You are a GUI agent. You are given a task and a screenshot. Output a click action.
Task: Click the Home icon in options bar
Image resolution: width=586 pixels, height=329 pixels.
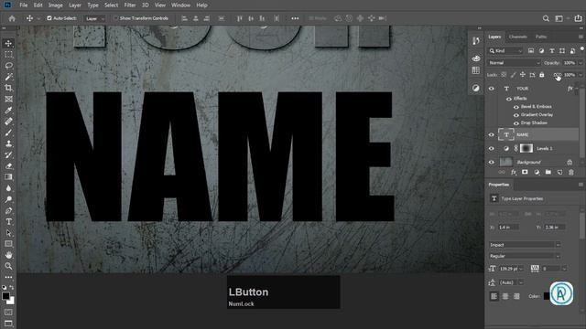click(x=12, y=18)
